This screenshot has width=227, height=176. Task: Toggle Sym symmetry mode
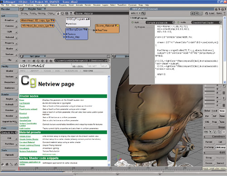[222, 122]
